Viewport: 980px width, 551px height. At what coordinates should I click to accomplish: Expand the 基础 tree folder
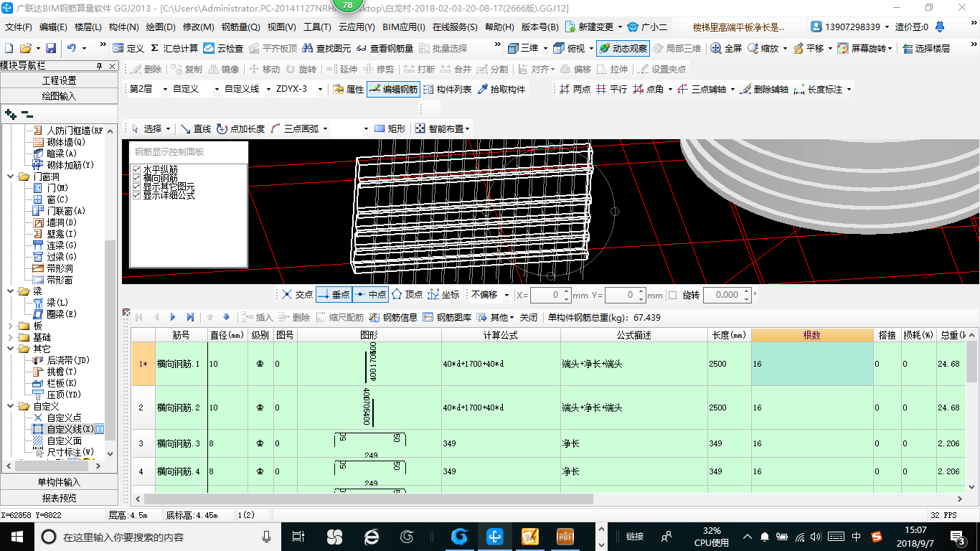pyautogui.click(x=10, y=337)
